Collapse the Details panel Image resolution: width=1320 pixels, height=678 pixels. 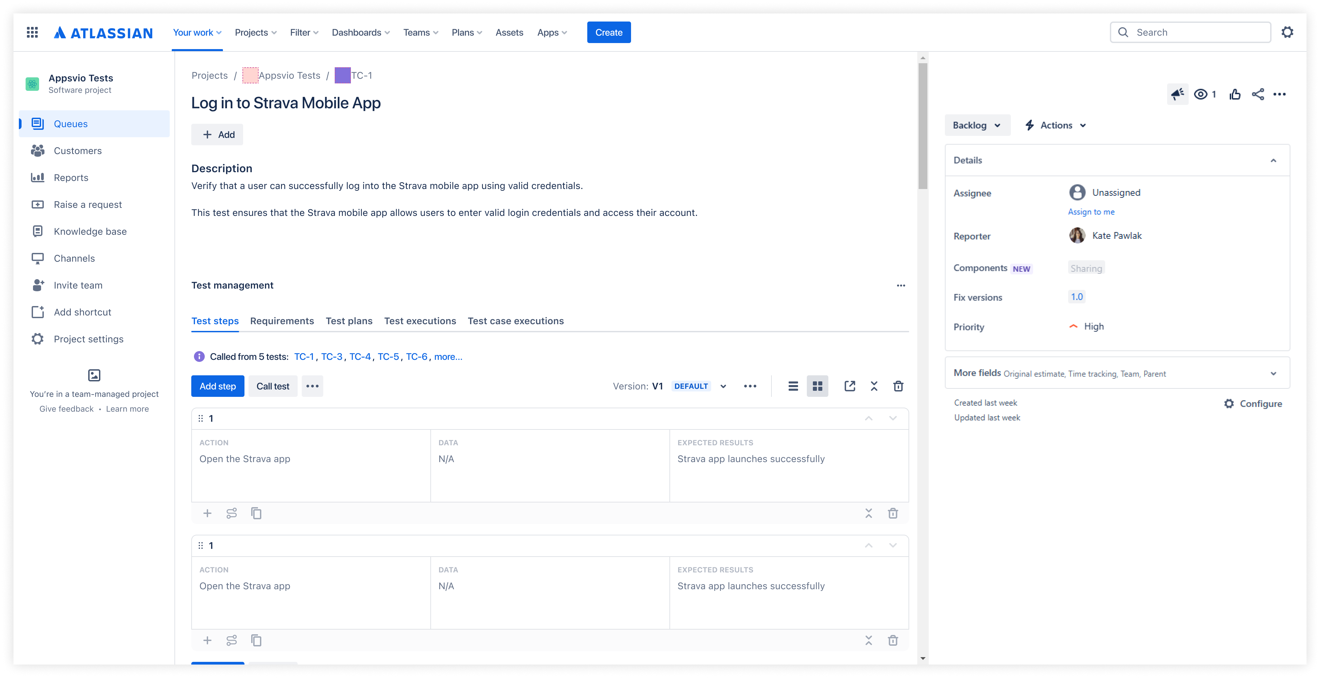(x=1273, y=161)
